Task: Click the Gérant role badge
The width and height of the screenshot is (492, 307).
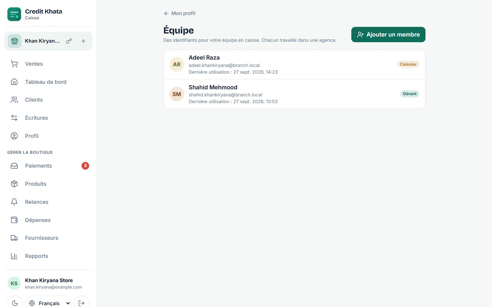Action: click(410, 94)
